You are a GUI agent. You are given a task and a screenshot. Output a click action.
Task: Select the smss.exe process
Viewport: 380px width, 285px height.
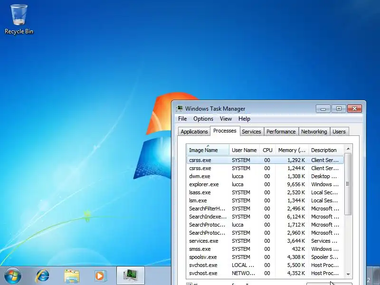[x=266, y=249]
